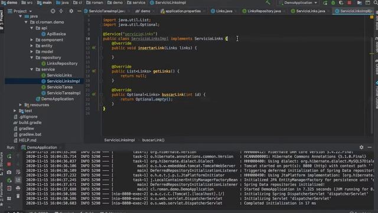
Task: Open the DemoApplication tab in Run panel
Action: tap(41, 147)
